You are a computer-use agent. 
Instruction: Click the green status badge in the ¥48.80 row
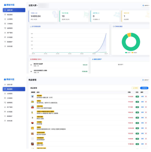coord(137,139)
